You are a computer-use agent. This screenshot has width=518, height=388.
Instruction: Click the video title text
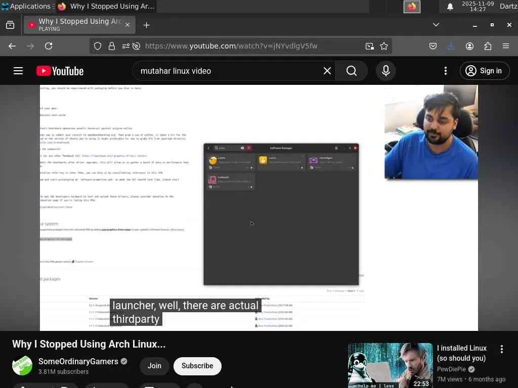(x=89, y=344)
